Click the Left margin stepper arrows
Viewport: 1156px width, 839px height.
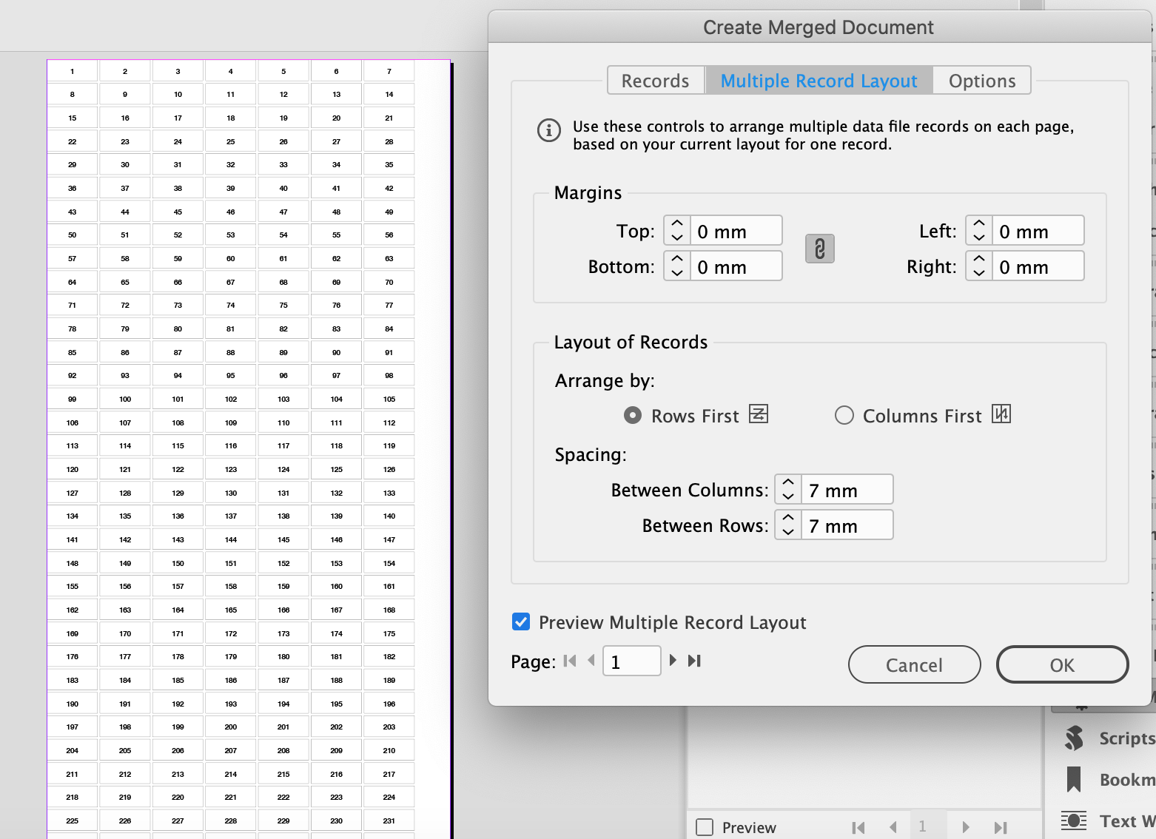(x=979, y=230)
